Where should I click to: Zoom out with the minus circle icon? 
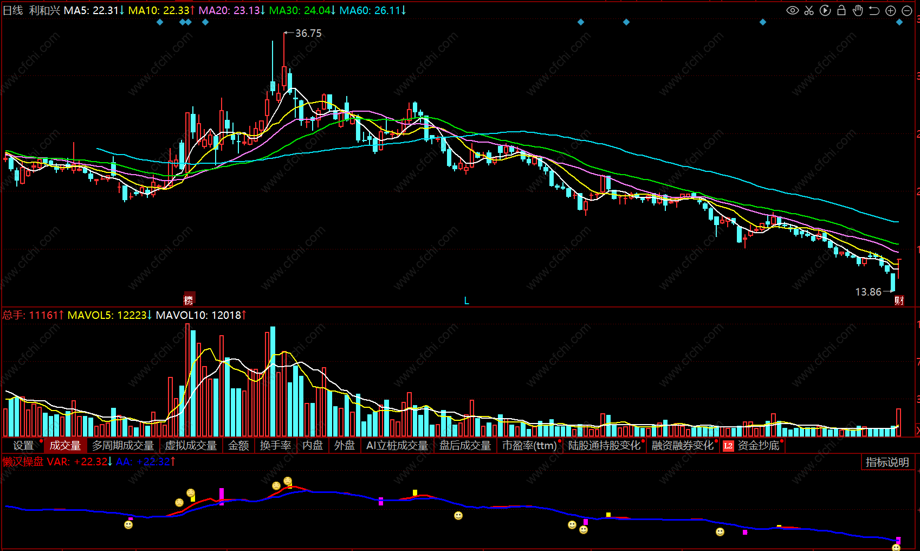pyautogui.click(x=907, y=10)
